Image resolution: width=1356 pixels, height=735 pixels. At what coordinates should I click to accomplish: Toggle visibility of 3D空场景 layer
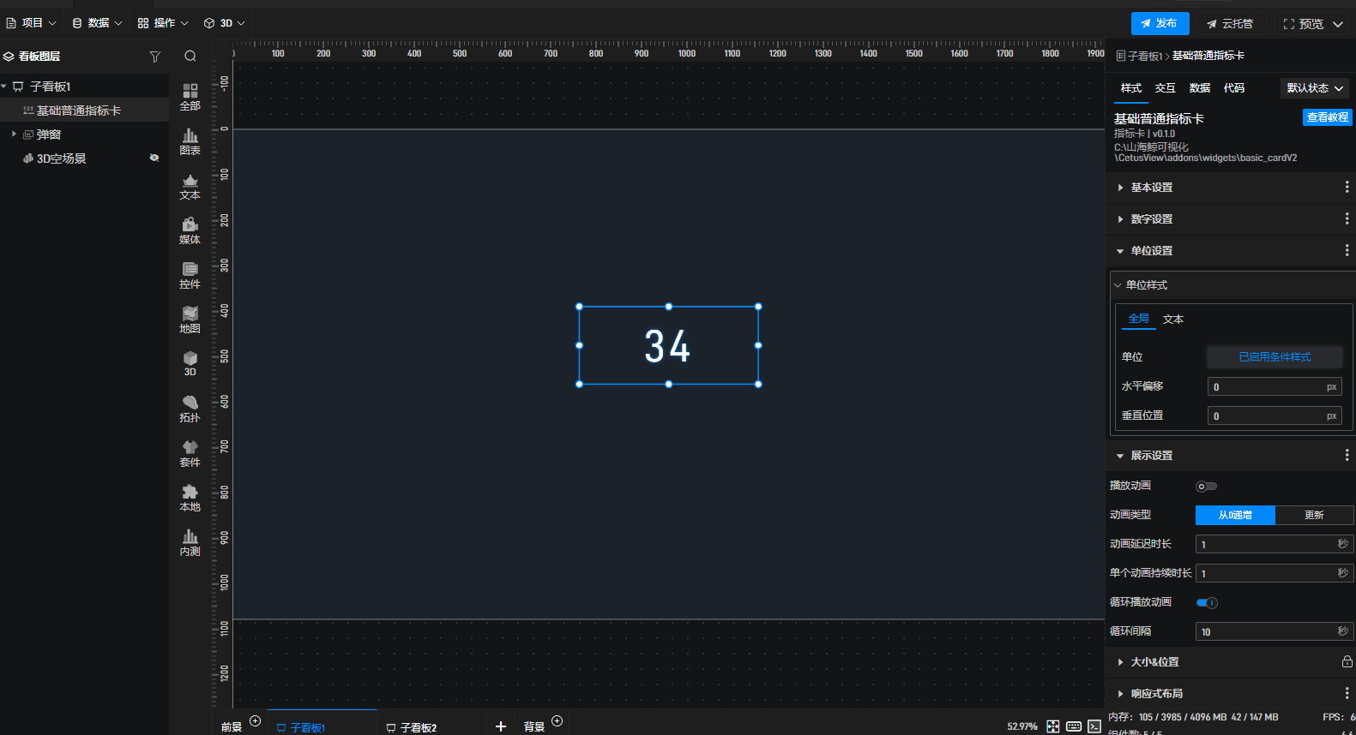point(154,158)
